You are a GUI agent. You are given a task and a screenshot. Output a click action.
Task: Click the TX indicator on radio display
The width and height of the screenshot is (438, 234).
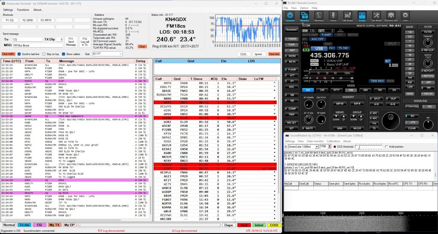[306, 46]
